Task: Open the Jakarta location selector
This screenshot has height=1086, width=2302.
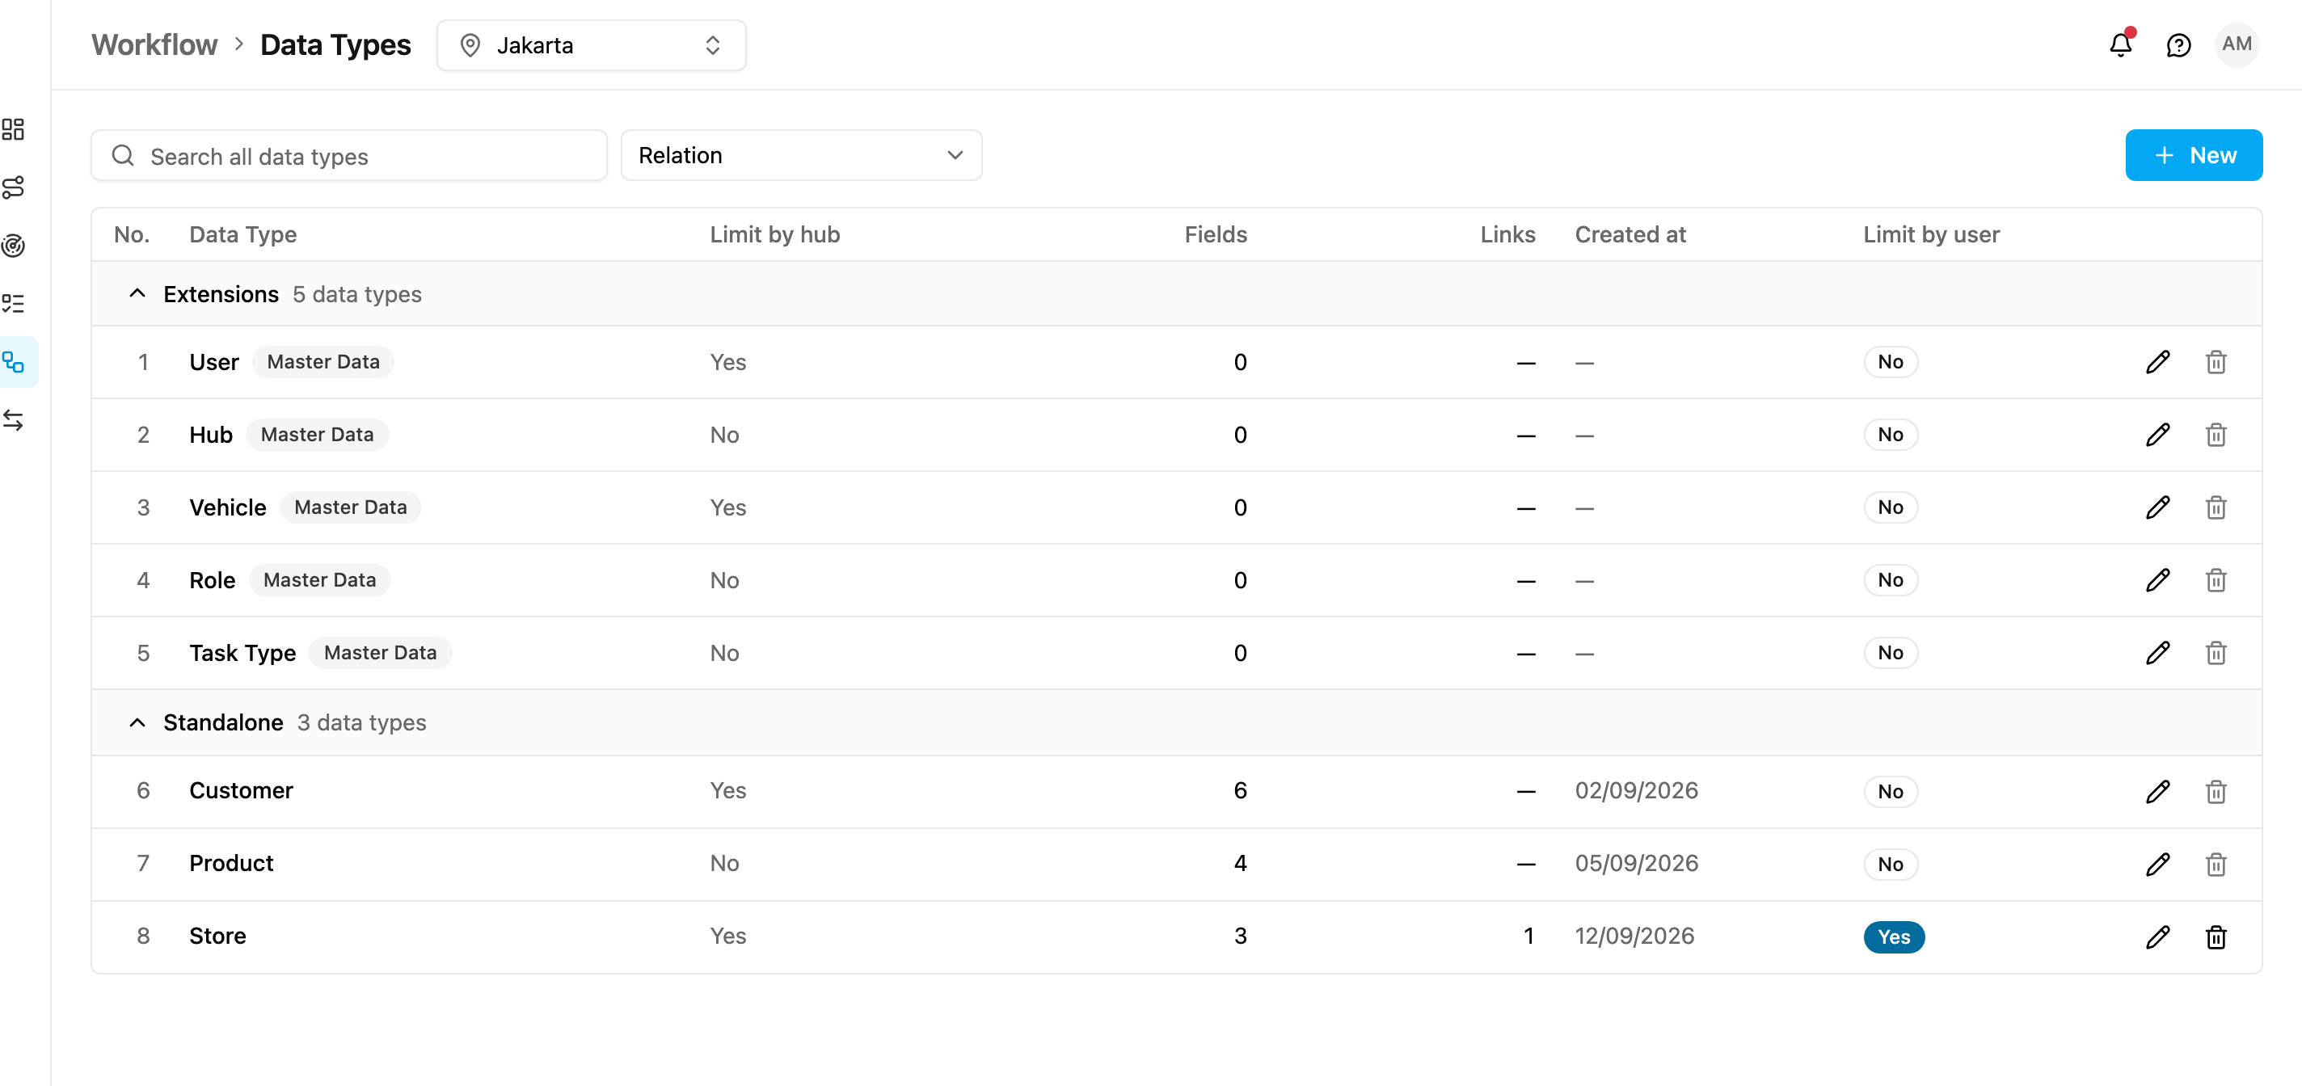Action: pos(591,44)
